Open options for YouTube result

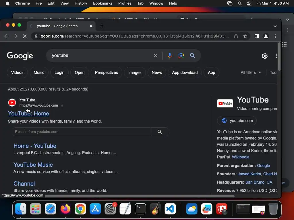tap(62, 105)
